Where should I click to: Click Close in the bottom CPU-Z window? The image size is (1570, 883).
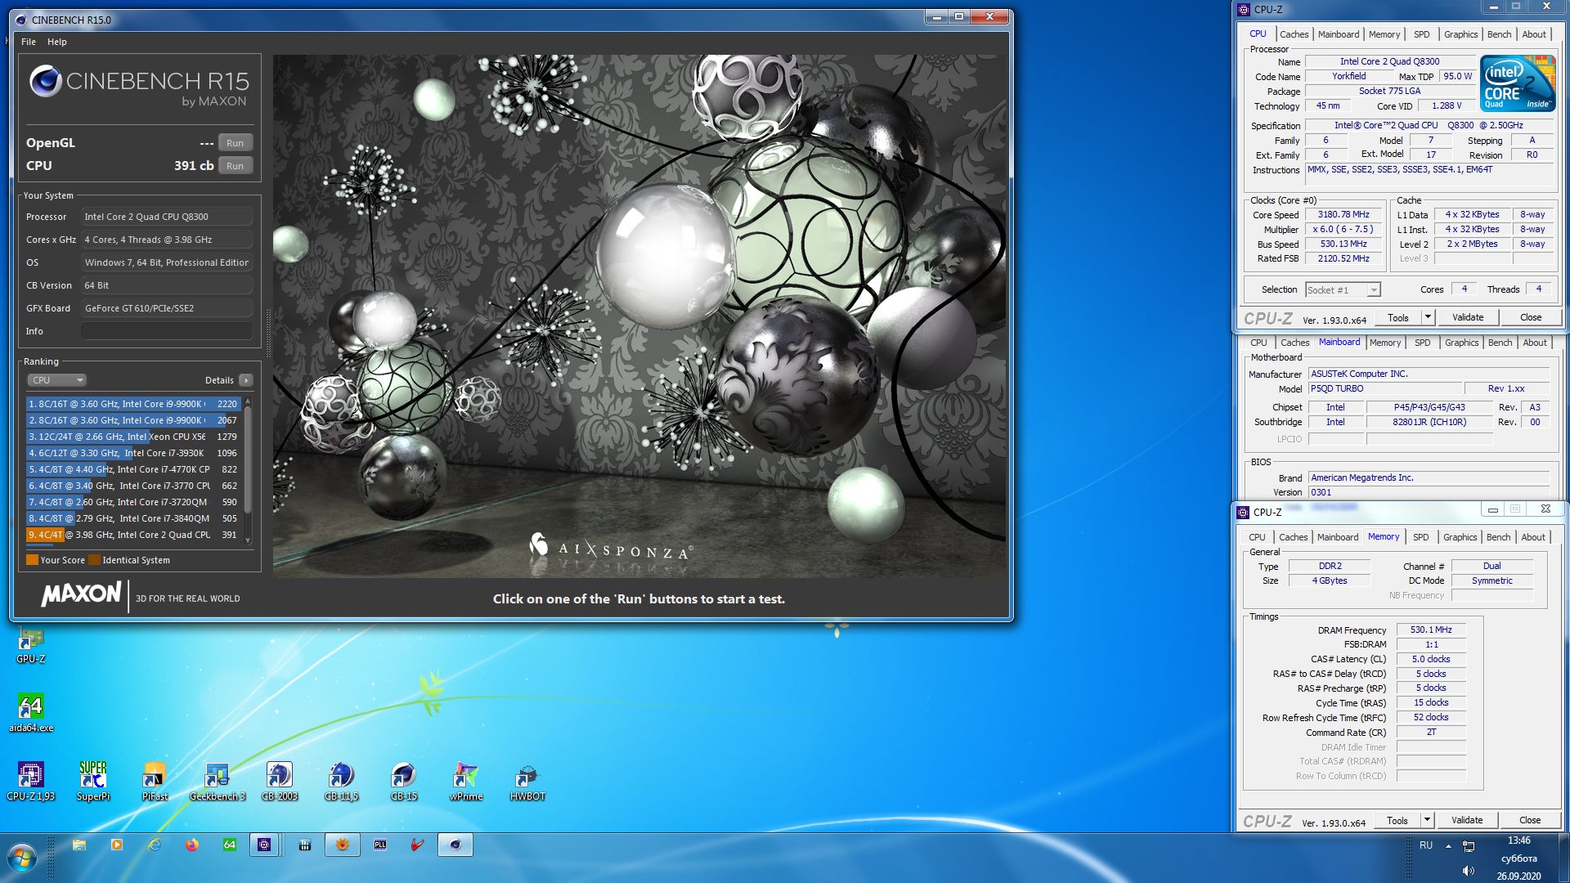1530,820
